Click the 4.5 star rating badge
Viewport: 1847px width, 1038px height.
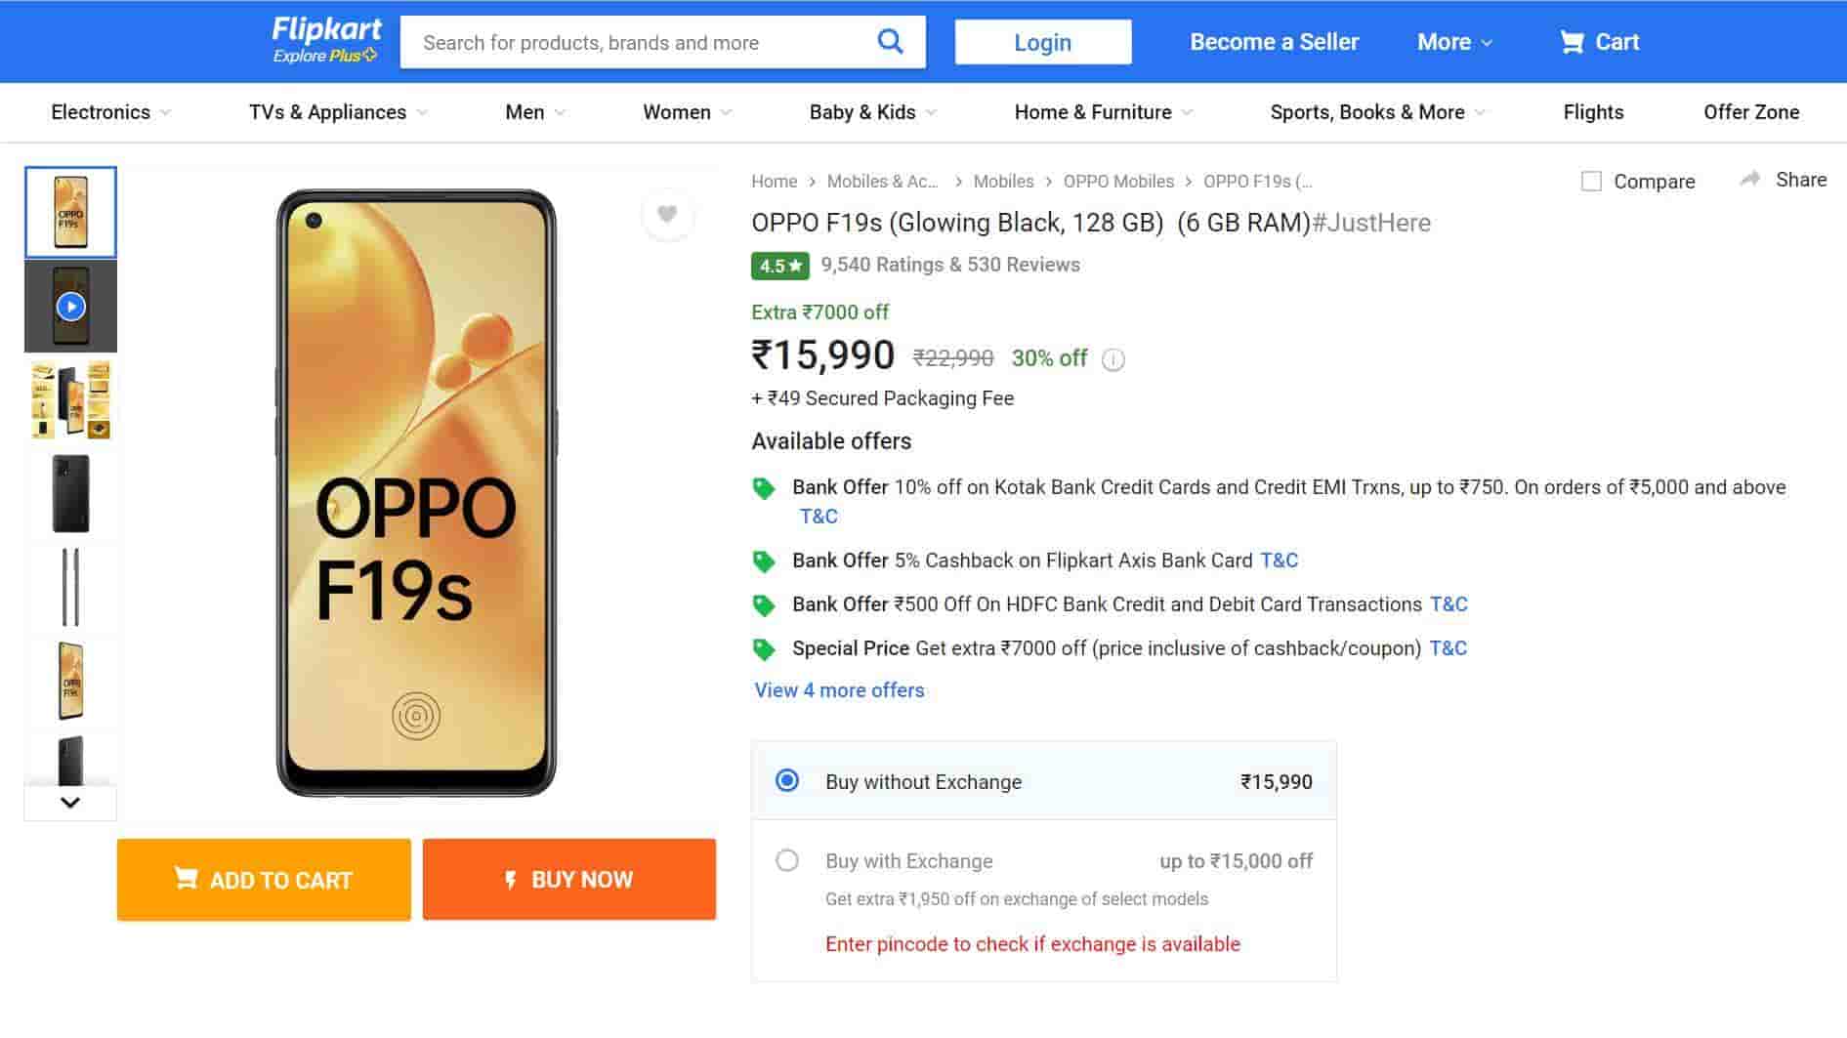[x=779, y=266]
